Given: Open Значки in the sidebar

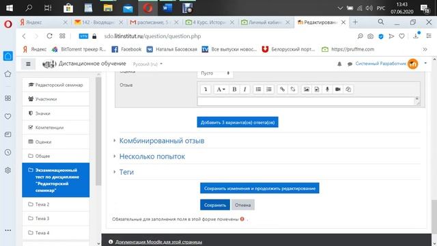Looking at the screenshot, I should point(56,113).
